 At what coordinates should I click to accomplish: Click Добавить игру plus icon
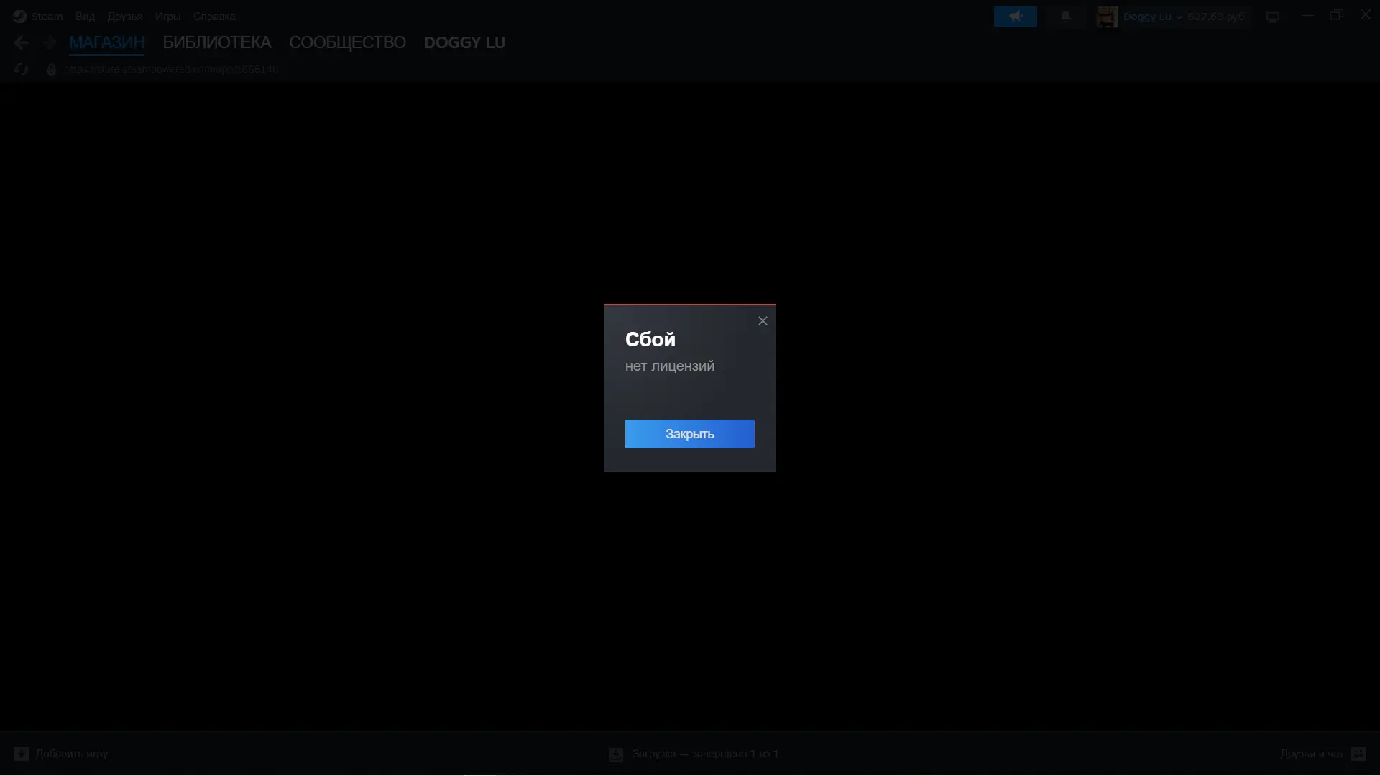point(22,754)
